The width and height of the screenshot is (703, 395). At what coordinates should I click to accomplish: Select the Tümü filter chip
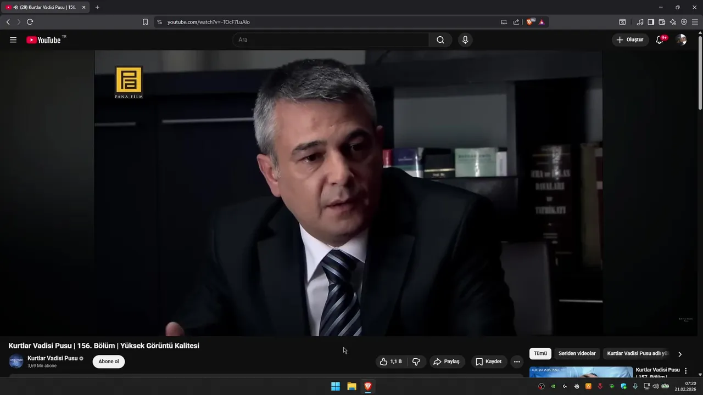tap(540, 353)
